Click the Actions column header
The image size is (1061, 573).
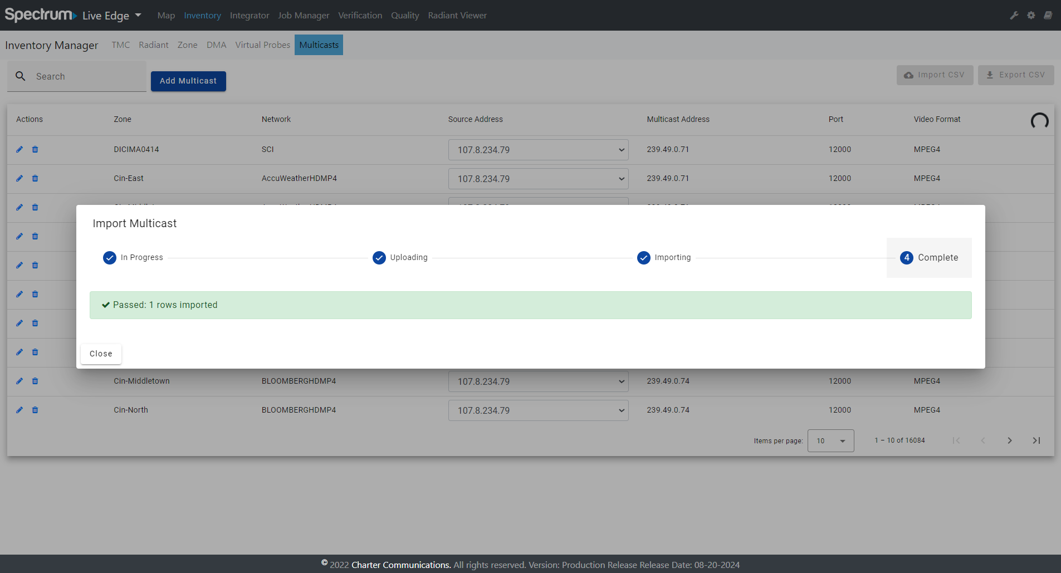30,119
